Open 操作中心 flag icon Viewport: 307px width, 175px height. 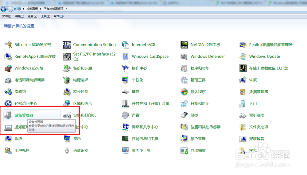125,68
